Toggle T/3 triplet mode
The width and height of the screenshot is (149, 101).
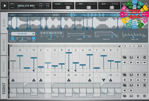(124, 46)
